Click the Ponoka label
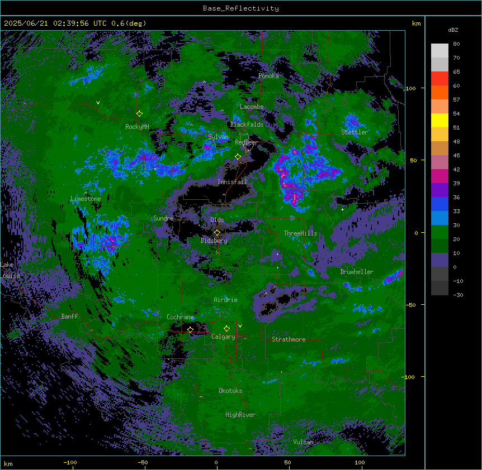This screenshot has height=470, width=482. pos(268,76)
